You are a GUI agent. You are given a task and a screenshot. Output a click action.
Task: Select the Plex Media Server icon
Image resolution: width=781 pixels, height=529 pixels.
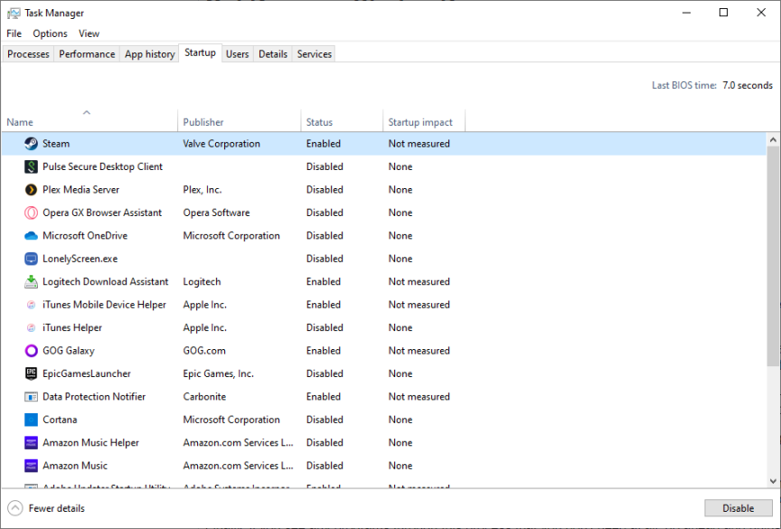[x=31, y=190]
